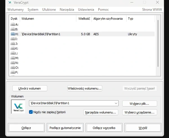Uncheck Nigdy nie zapisuj historii checkbox

pyautogui.click(x=31, y=112)
